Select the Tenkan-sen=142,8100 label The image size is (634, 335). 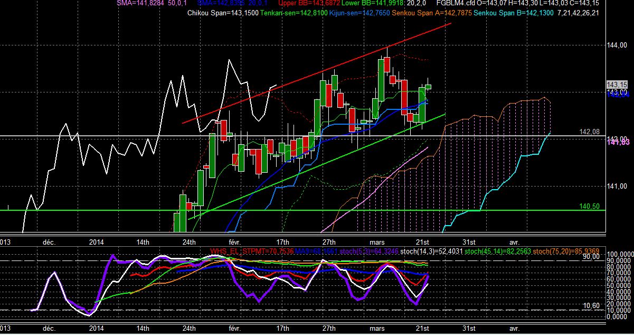click(x=293, y=13)
